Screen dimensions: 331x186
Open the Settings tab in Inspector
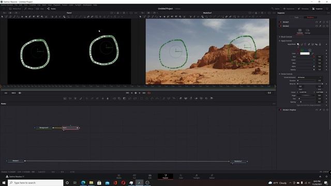[308, 32]
